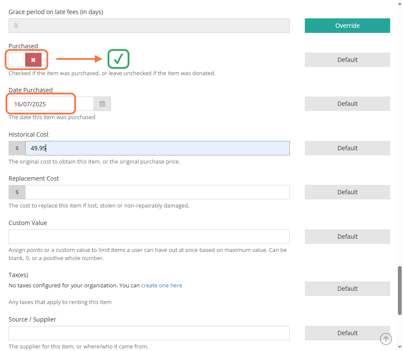Image resolution: width=403 pixels, height=351 pixels.
Task: Click the 'Historical Cost' label
Action: pos(29,135)
